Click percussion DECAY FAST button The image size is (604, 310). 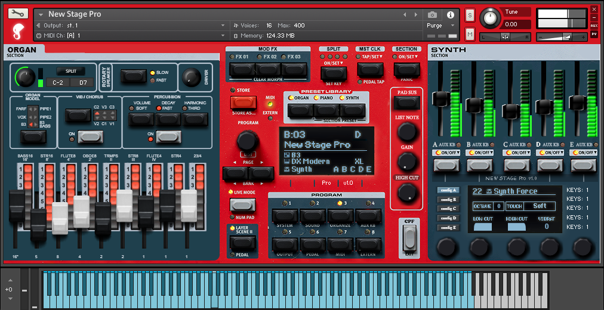[x=168, y=119]
